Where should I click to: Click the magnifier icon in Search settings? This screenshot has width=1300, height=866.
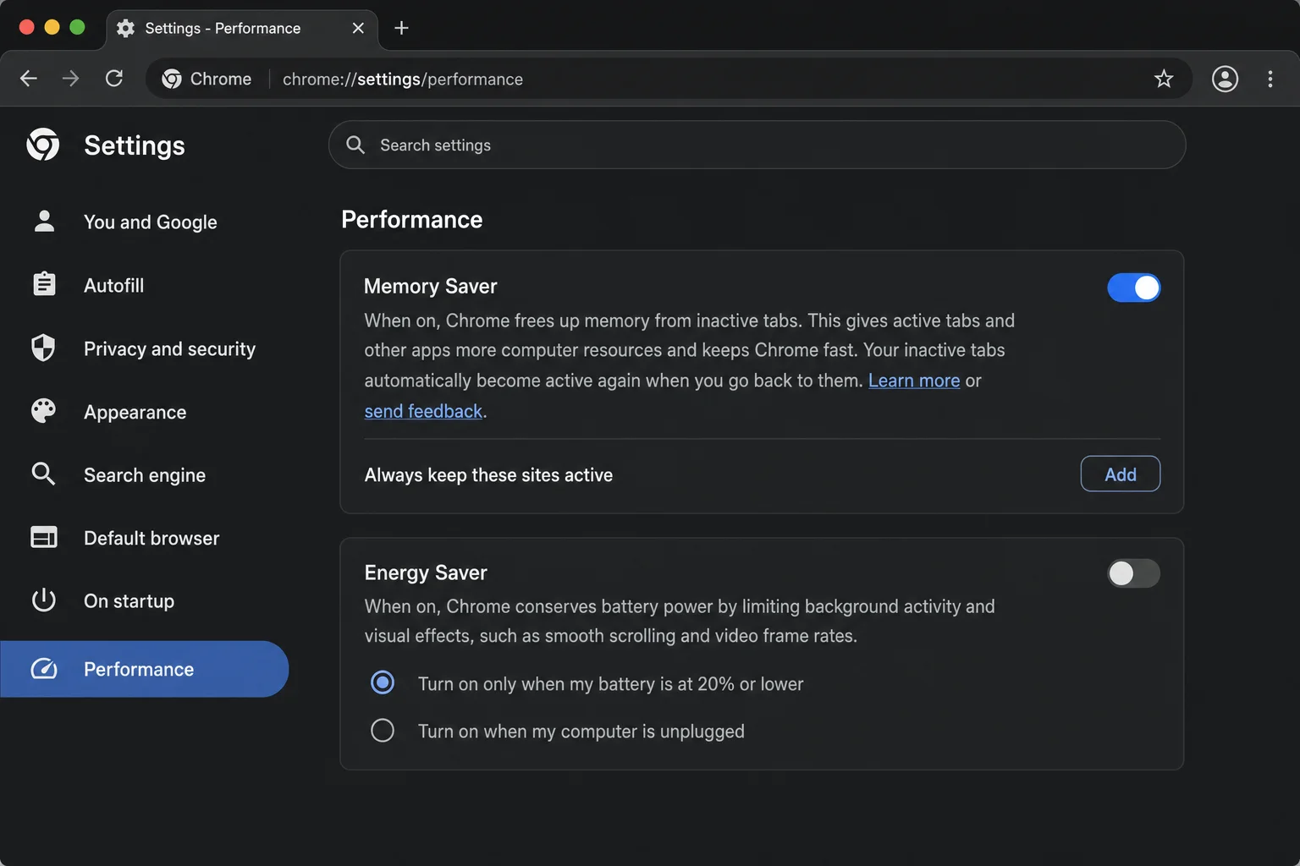pos(355,145)
